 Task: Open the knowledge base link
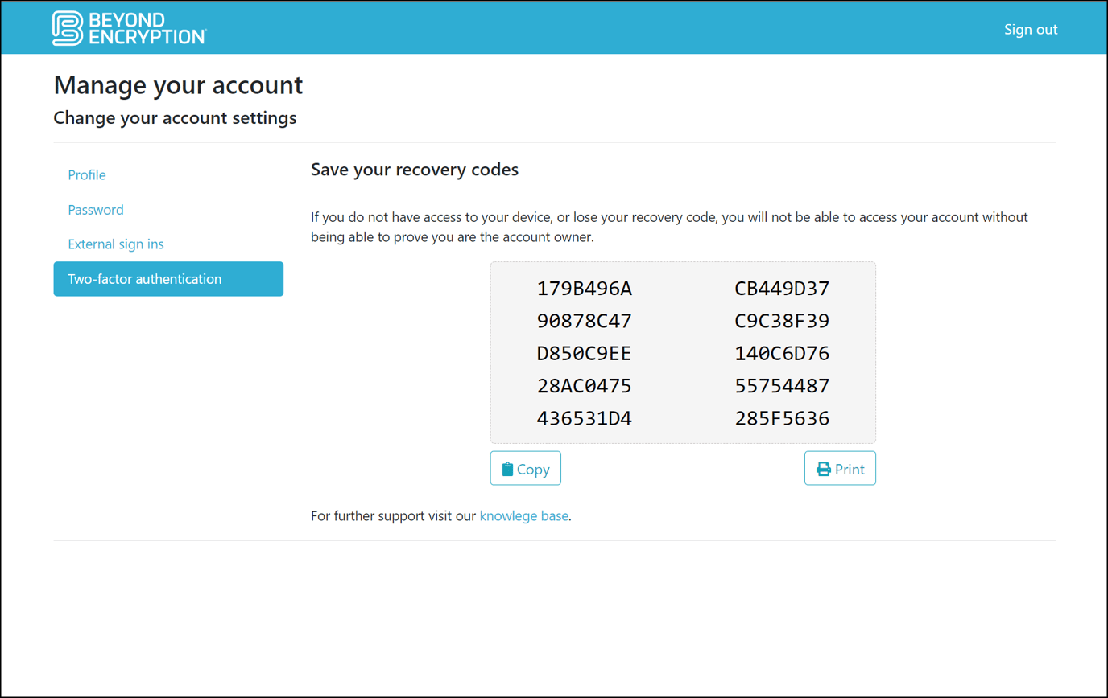coord(523,515)
